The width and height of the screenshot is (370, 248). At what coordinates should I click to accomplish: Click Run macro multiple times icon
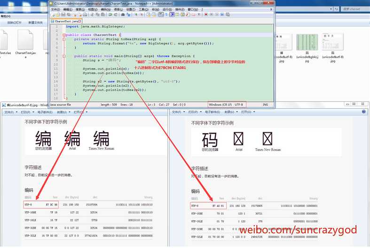coord(222,15)
